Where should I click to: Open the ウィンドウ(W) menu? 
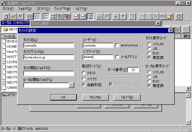click(x=62, y=9)
